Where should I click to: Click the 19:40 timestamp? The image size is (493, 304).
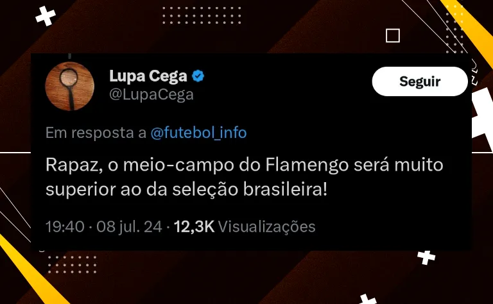pos(65,226)
